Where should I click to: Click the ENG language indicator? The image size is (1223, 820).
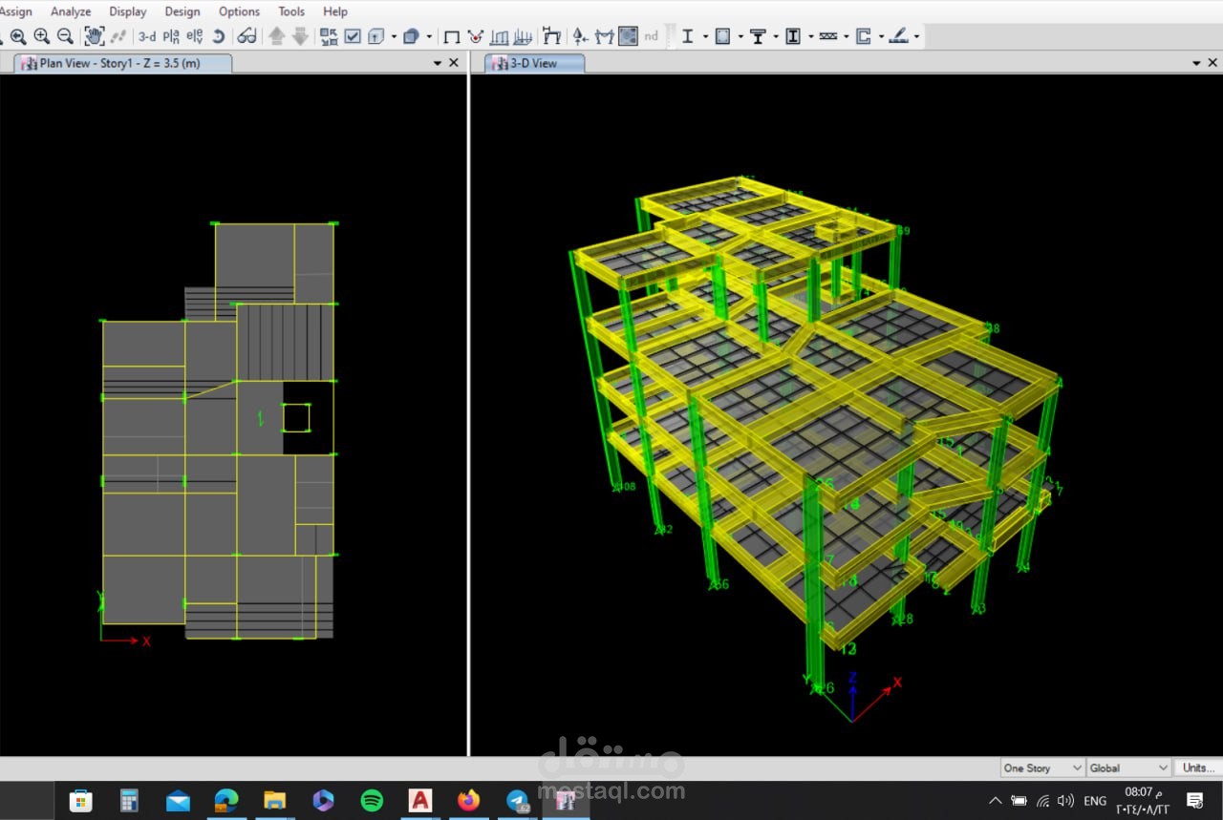pyautogui.click(x=1095, y=800)
